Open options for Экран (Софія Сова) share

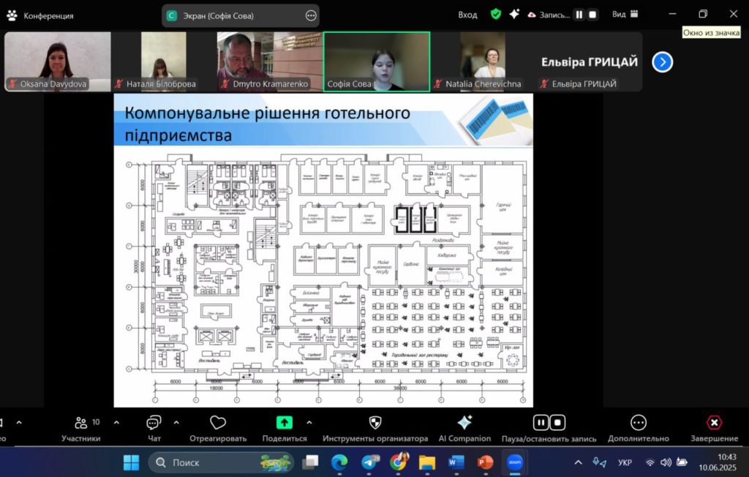tap(311, 15)
